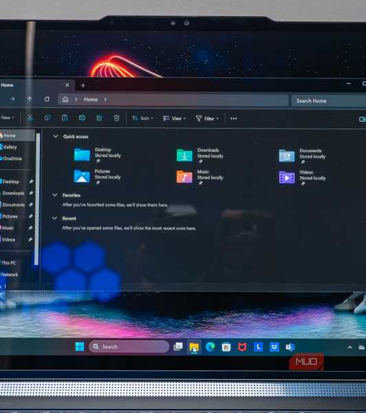Unpin Pictures using its sidebar pin icon
The height and width of the screenshot is (413, 366).
pyautogui.click(x=30, y=216)
